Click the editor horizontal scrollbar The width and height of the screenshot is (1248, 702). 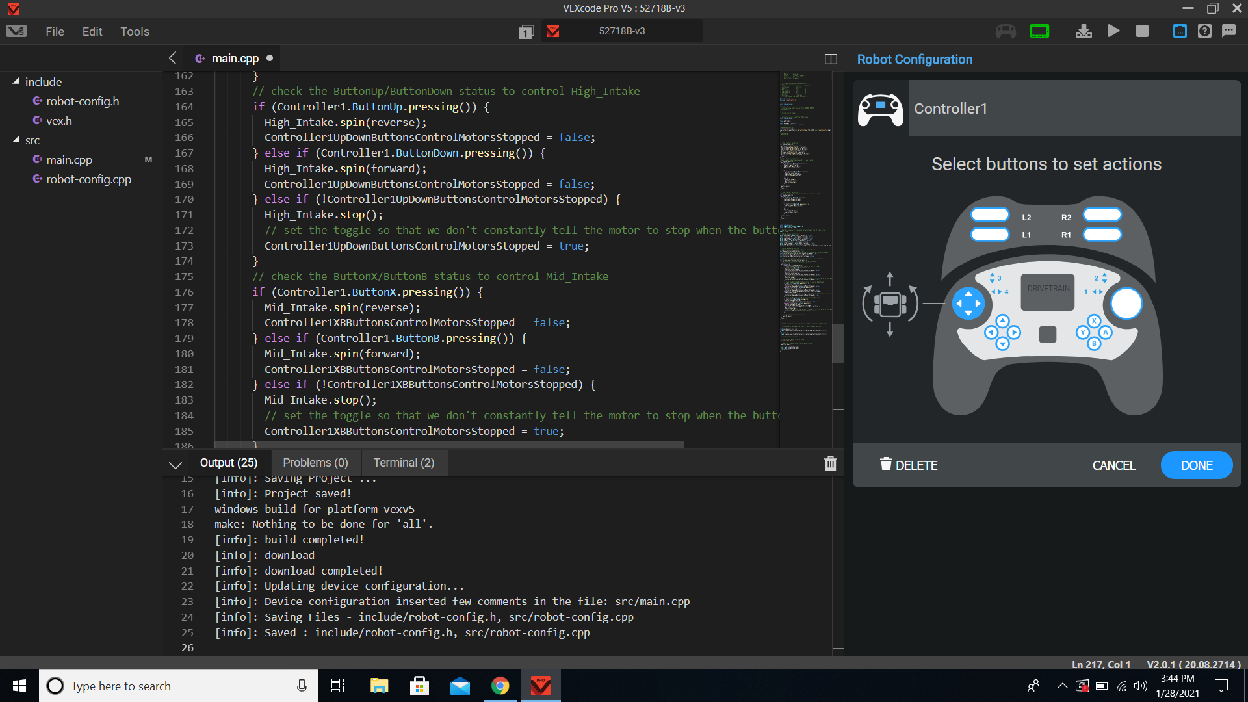pyautogui.click(x=449, y=445)
